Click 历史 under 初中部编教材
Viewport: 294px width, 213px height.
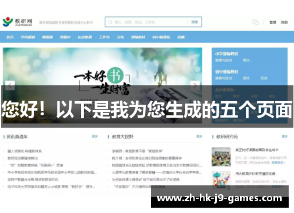(264, 78)
